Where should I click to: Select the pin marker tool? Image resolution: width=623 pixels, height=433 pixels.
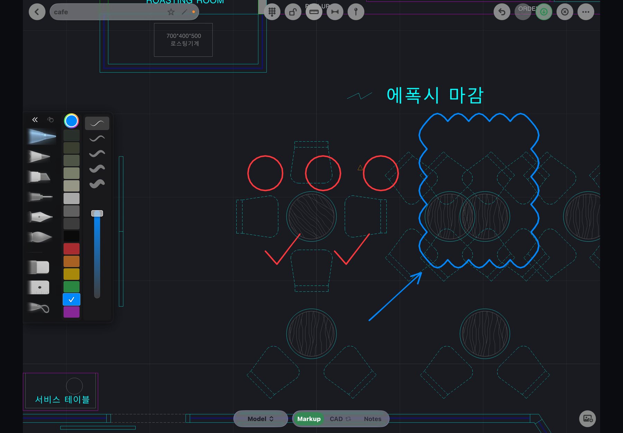click(x=356, y=12)
